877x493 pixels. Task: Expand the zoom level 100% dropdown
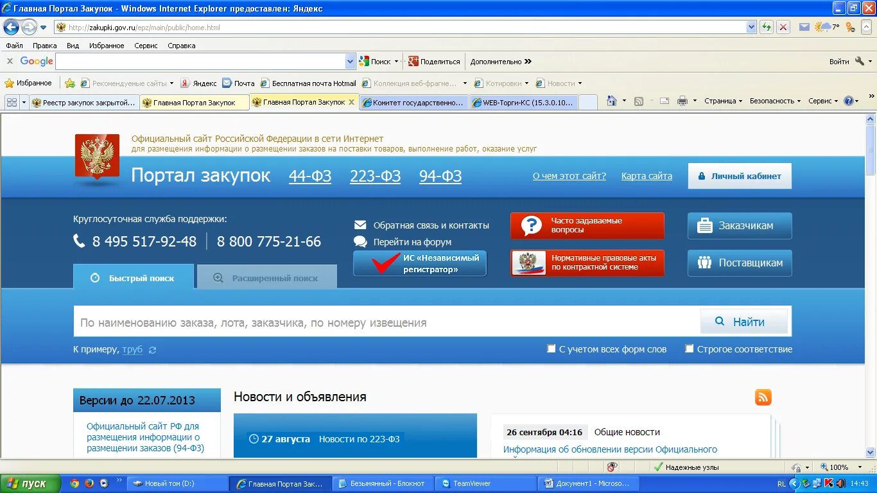[x=862, y=467]
